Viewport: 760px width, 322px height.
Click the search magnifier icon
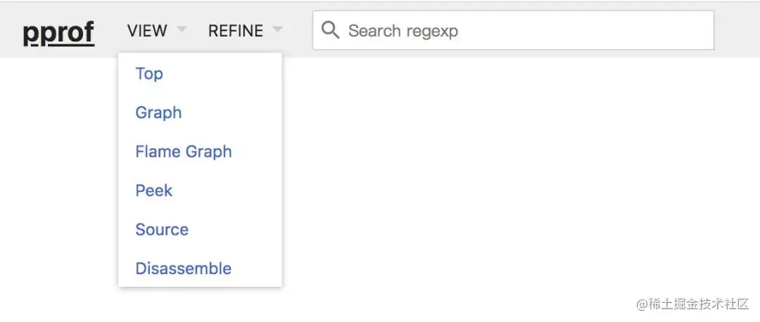330,30
